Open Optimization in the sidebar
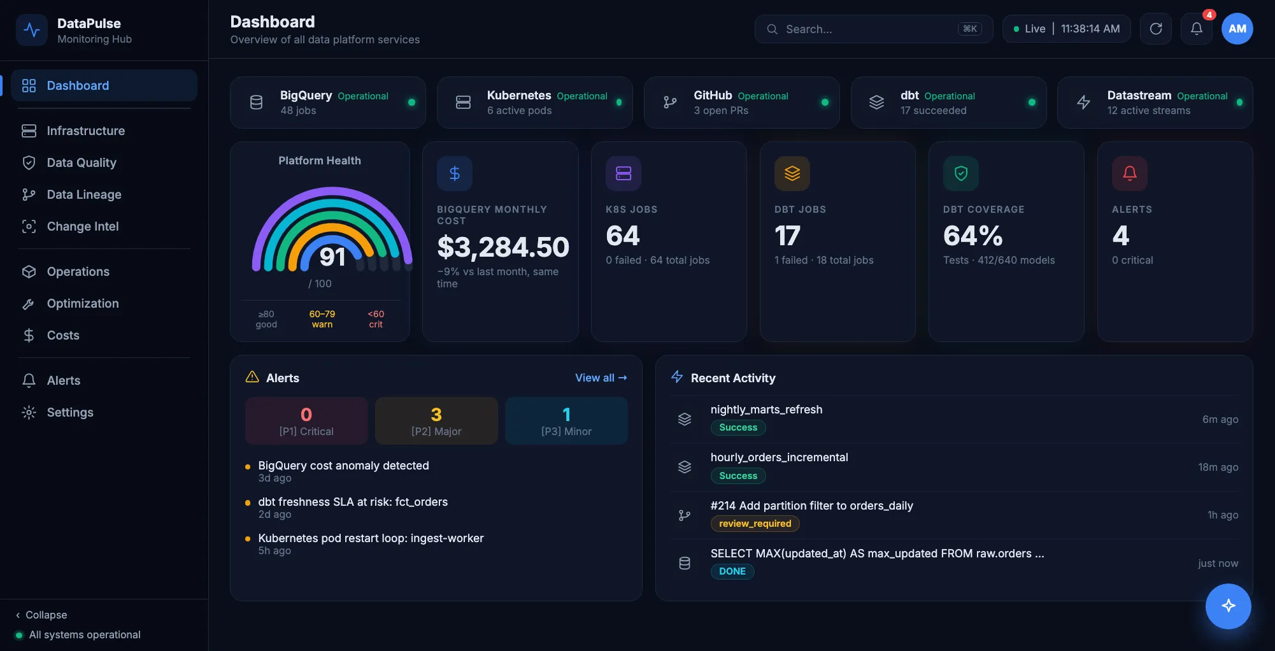The image size is (1275, 651). 104,303
